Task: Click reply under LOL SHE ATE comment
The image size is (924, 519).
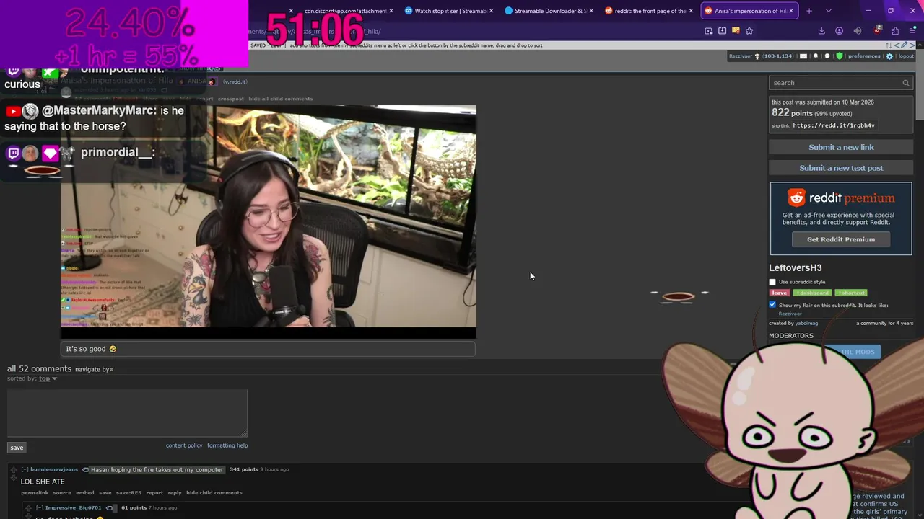Action: [175, 493]
